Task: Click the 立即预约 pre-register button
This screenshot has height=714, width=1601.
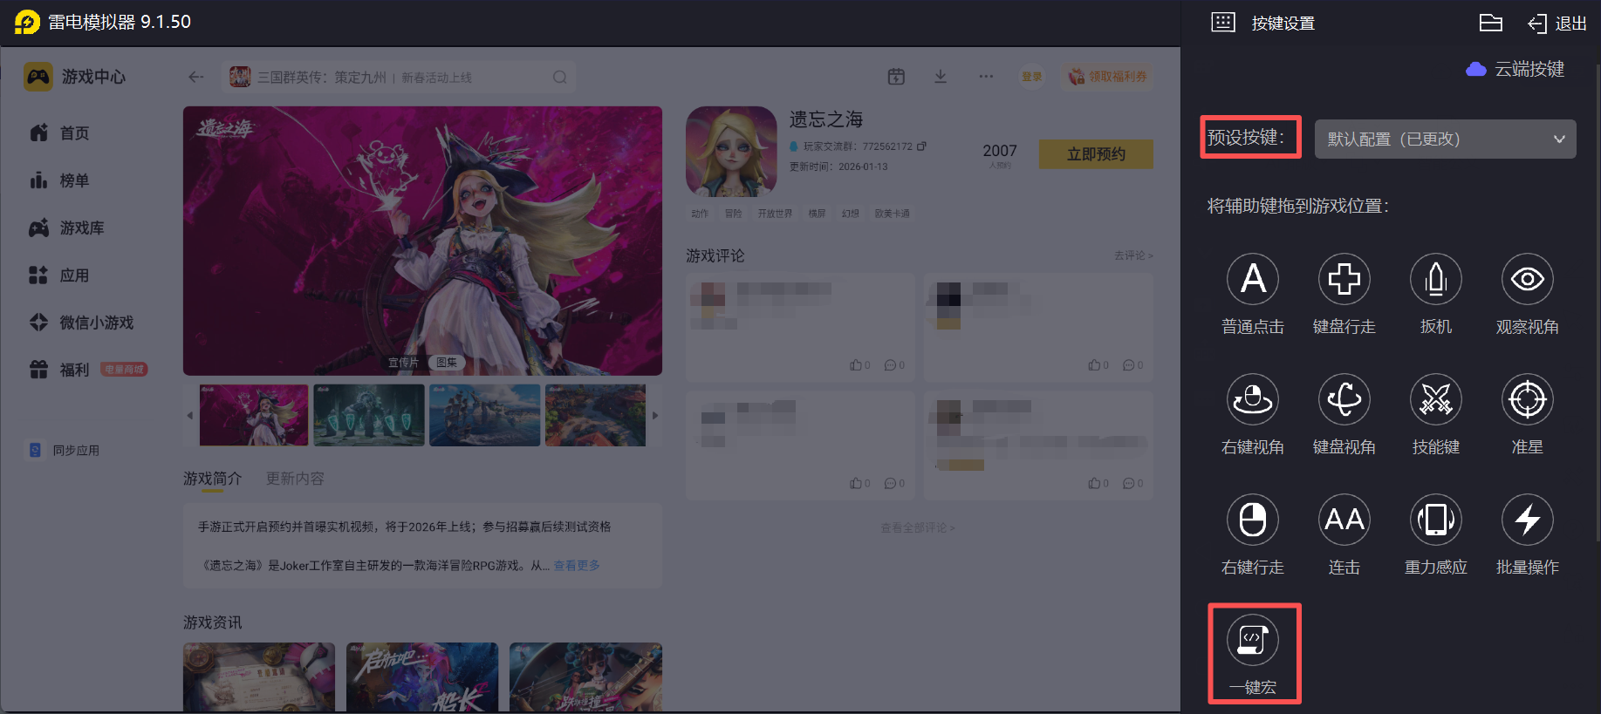Action: (1096, 154)
